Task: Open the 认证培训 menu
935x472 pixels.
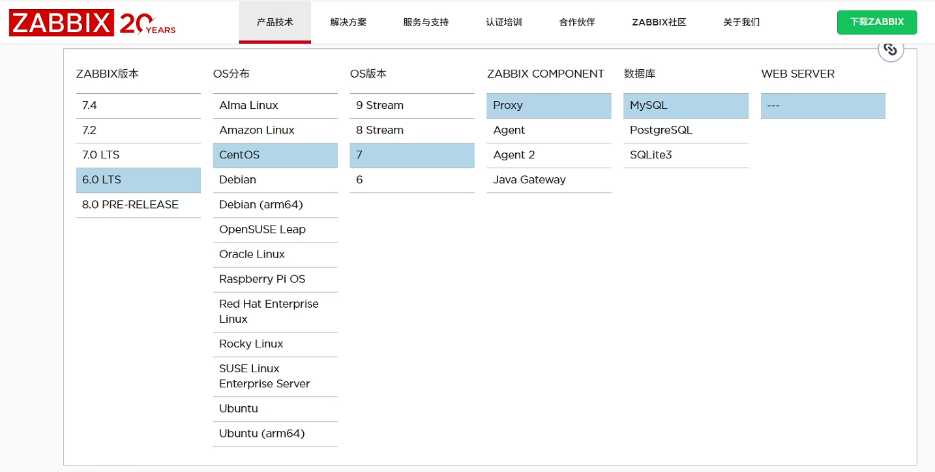Action: pyautogui.click(x=503, y=22)
